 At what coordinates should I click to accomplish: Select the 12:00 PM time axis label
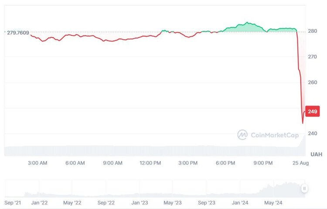[150, 163]
